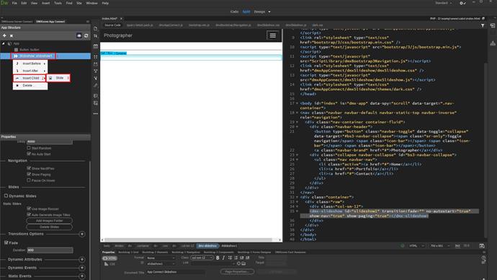Toggle Pause On Hover checkbox
The height and width of the screenshot is (280, 497).
[x=29, y=180]
